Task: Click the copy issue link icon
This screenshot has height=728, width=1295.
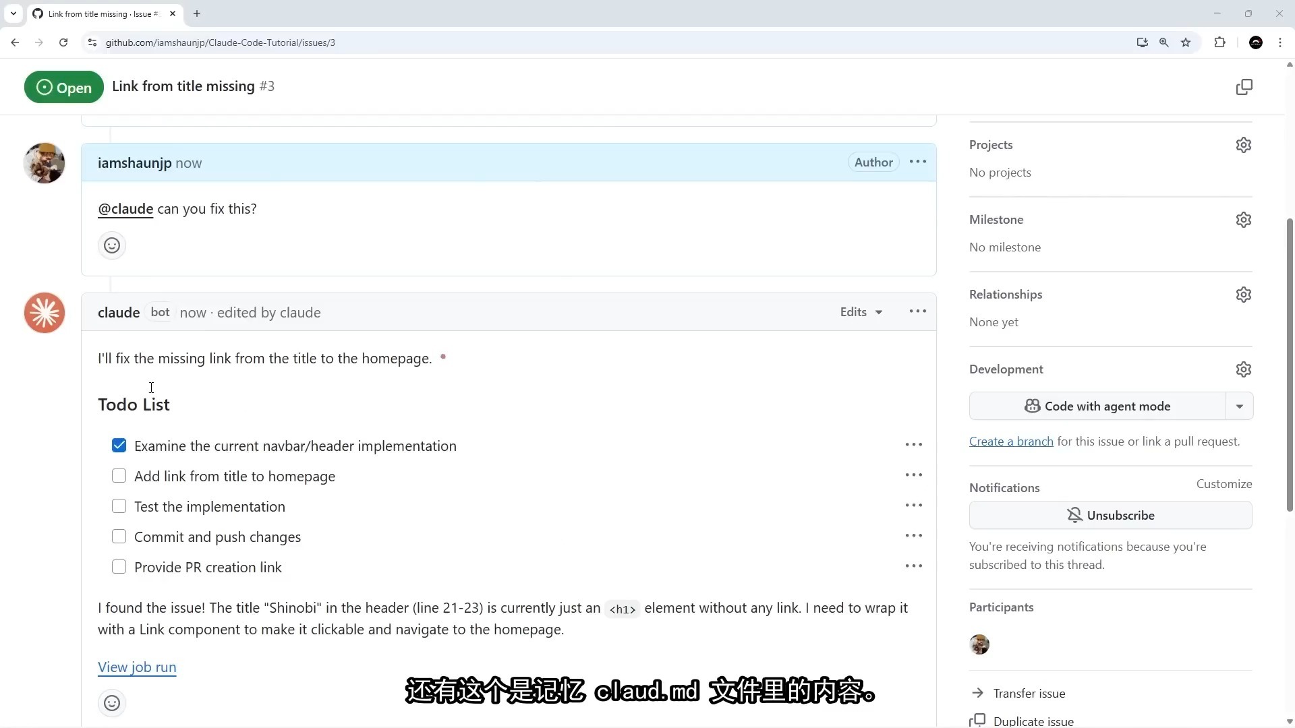Action: 1244,87
